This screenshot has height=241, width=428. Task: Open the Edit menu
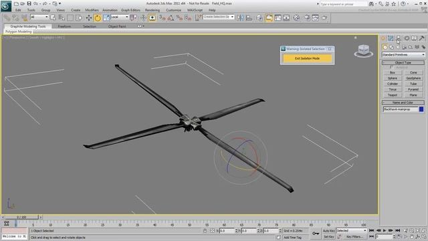[18, 10]
